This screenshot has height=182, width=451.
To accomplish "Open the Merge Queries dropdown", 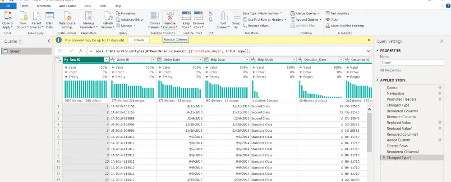I will tap(319, 13).
